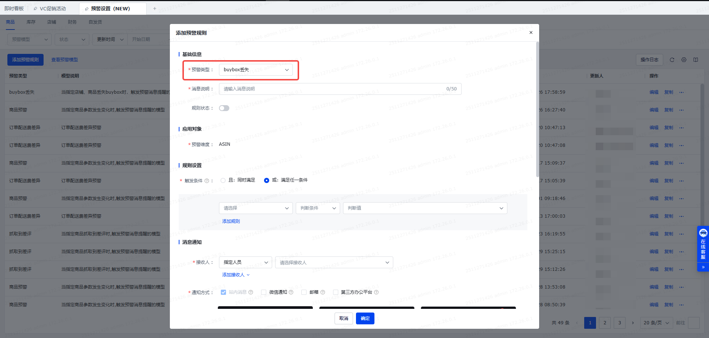Toggle the 站内消息 checkbox
The height and width of the screenshot is (338, 709).
tap(223, 292)
